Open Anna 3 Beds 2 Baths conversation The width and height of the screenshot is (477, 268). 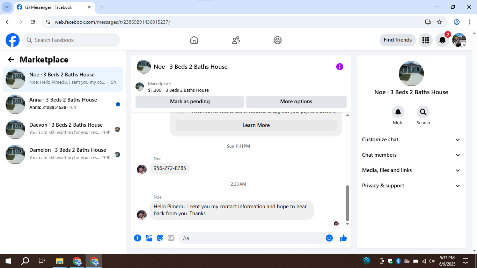click(x=63, y=104)
